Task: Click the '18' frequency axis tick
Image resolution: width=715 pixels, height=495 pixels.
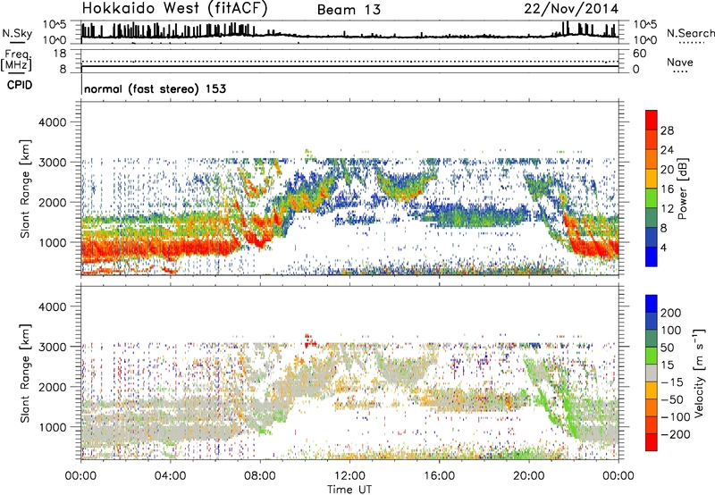Action: click(x=59, y=54)
